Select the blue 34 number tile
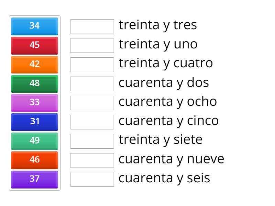This screenshot has width=275, height=206. pyautogui.click(x=34, y=26)
